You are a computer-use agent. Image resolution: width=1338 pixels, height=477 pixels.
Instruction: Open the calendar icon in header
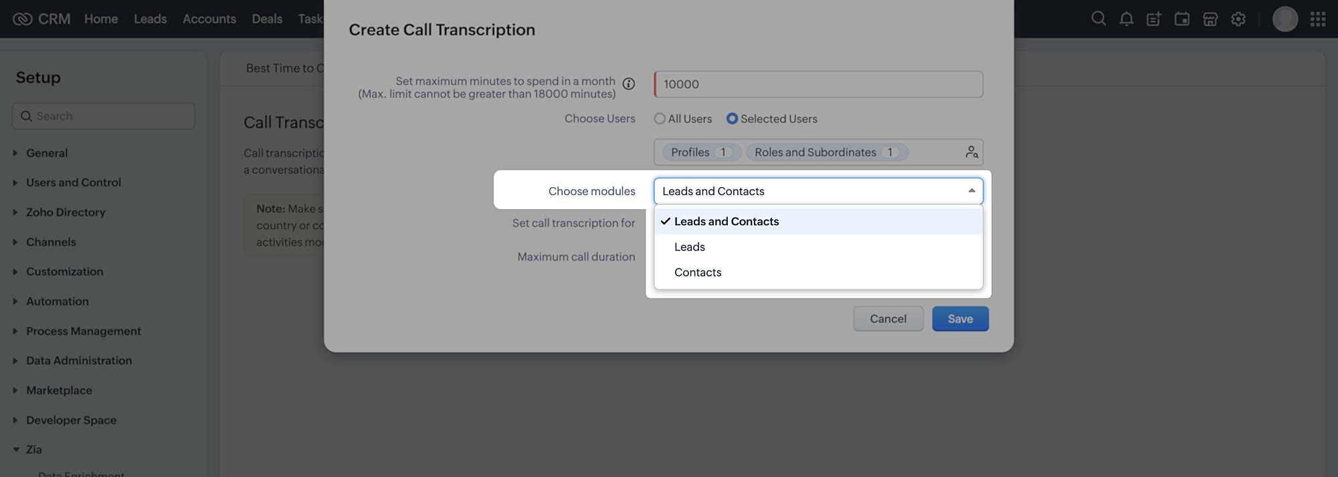click(1182, 19)
